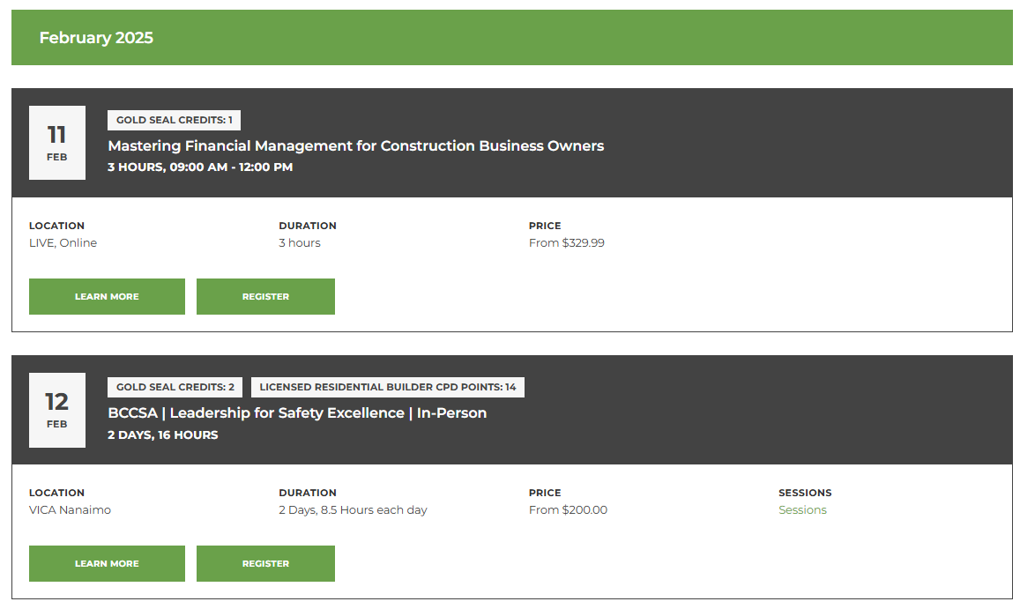Select the 11 FEB date badge
Screen dimensions: 1020x609
(x=56, y=143)
